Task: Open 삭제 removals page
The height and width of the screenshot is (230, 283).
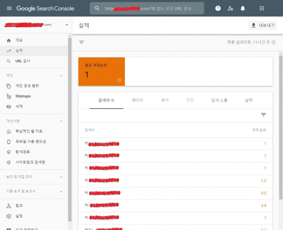Action: tap(34, 106)
